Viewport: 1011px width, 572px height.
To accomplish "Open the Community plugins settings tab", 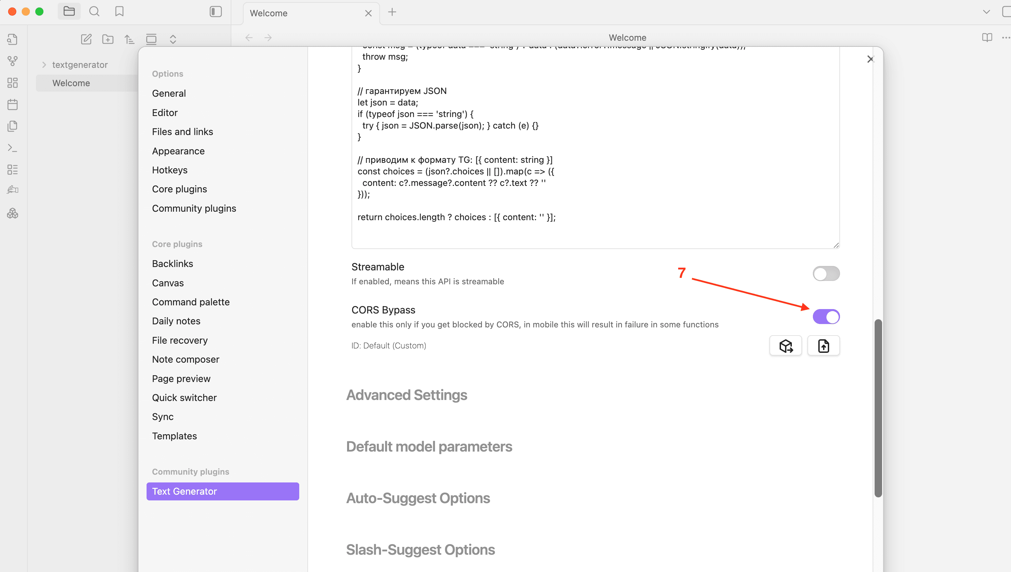I will [194, 208].
